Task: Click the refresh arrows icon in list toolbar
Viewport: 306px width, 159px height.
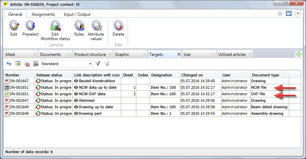Action: pos(9,64)
